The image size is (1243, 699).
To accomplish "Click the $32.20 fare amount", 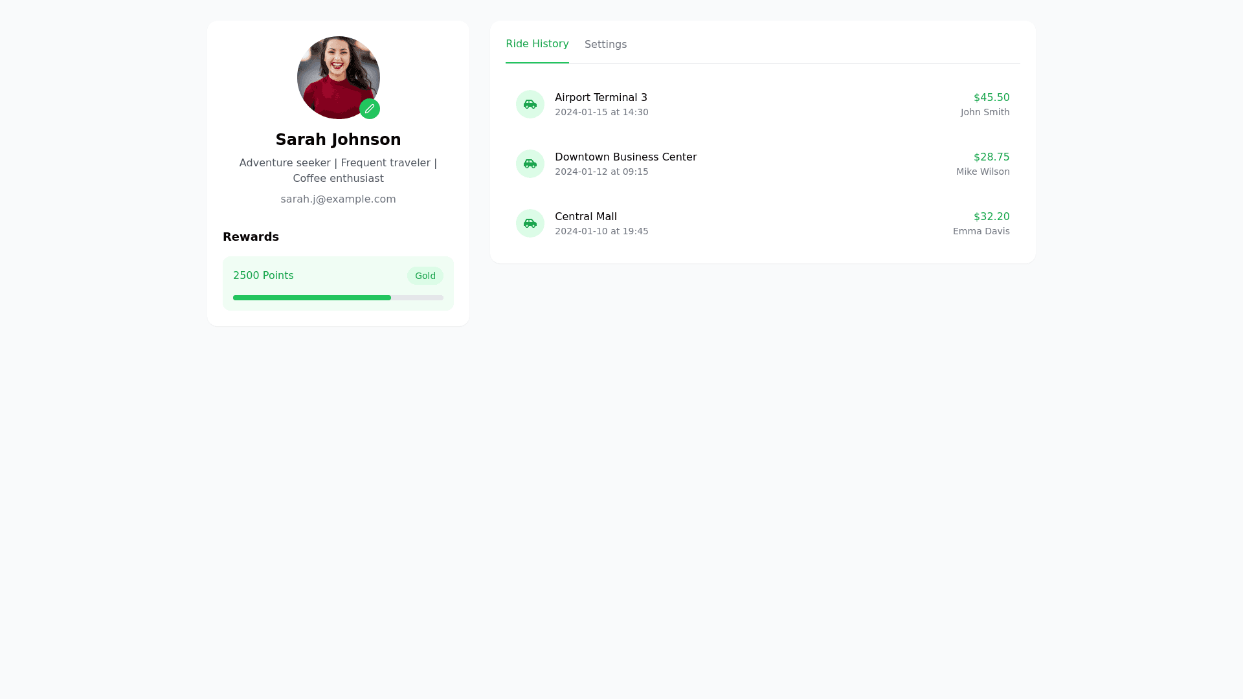I will (x=991, y=217).
